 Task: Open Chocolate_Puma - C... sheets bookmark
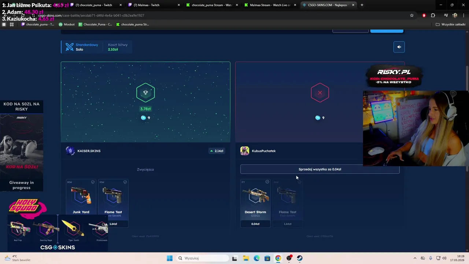pos(95,25)
